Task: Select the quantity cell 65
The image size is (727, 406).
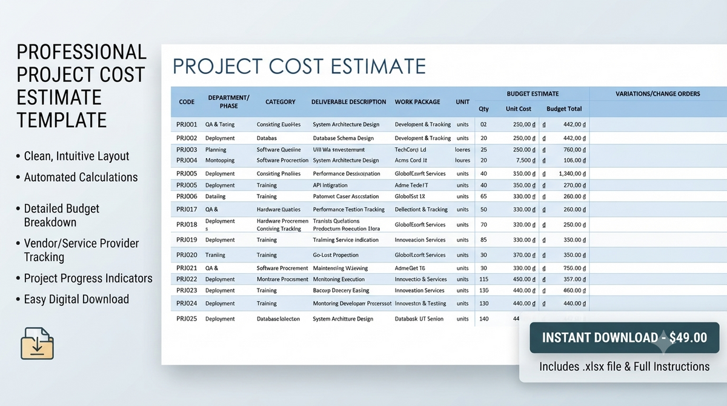Action: coord(483,196)
